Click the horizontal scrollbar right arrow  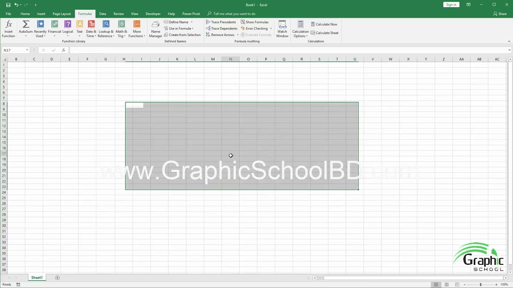point(506,278)
